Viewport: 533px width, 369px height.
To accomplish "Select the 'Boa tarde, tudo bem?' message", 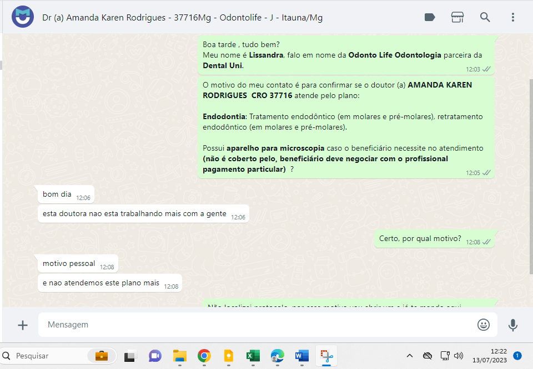I will pos(346,55).
